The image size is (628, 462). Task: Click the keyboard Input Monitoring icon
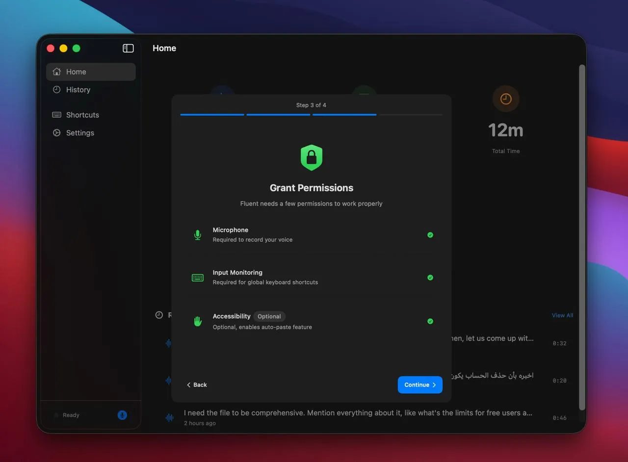tap(197, 278)
